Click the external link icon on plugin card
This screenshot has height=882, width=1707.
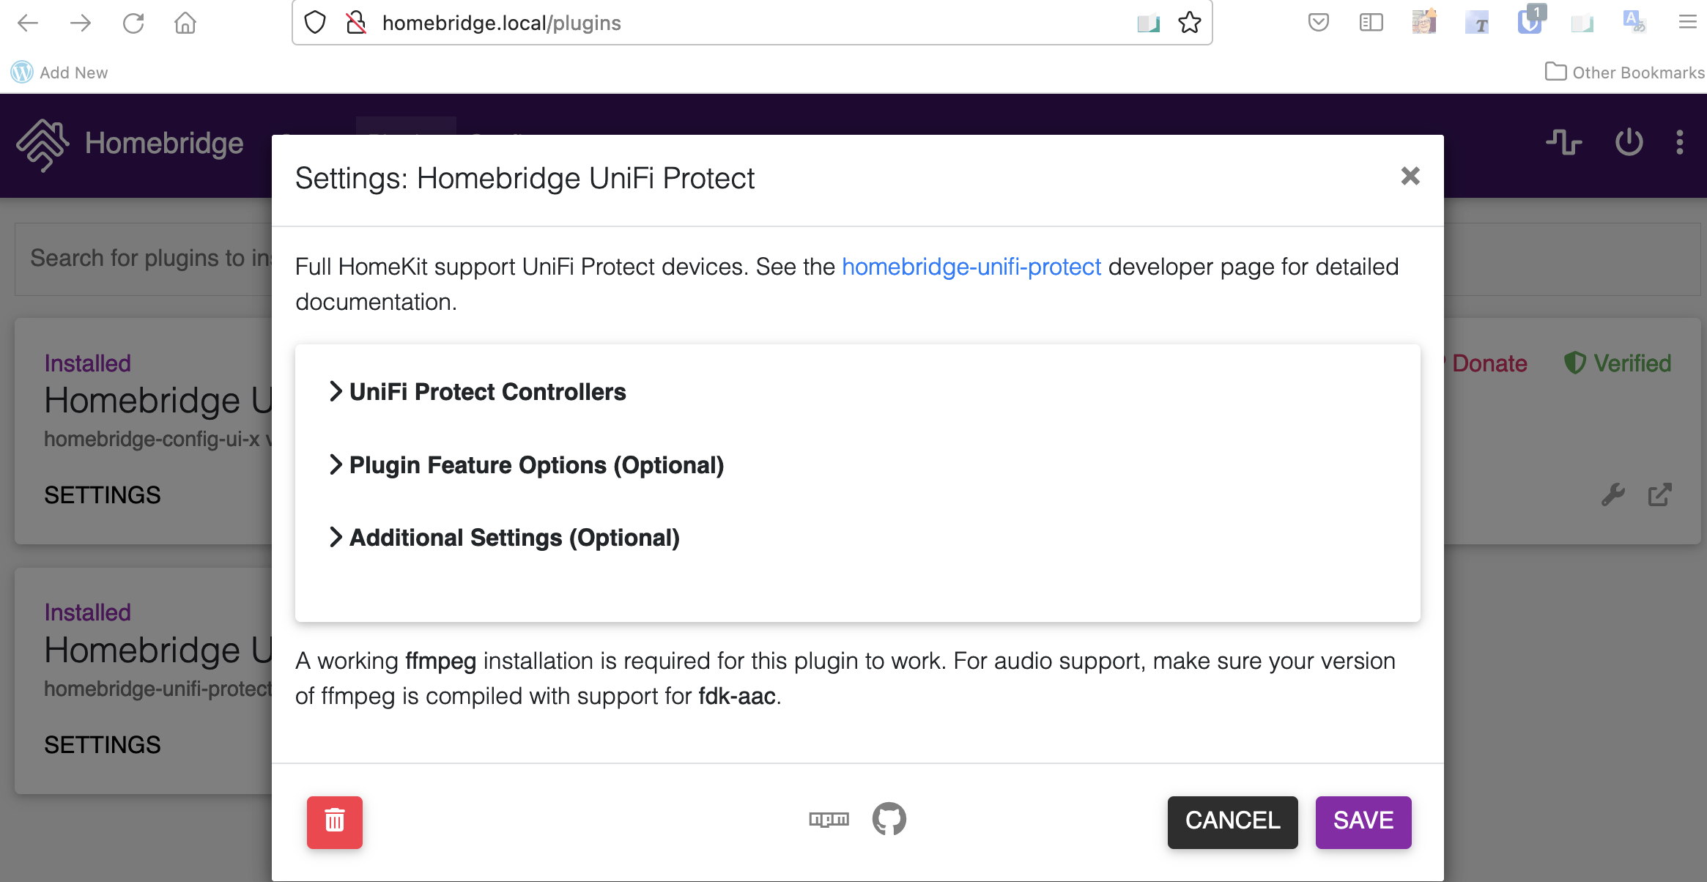1659,495
